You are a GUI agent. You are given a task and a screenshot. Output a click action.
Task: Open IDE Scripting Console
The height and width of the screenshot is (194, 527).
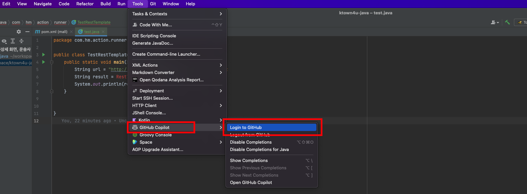[x=177, y=36]
